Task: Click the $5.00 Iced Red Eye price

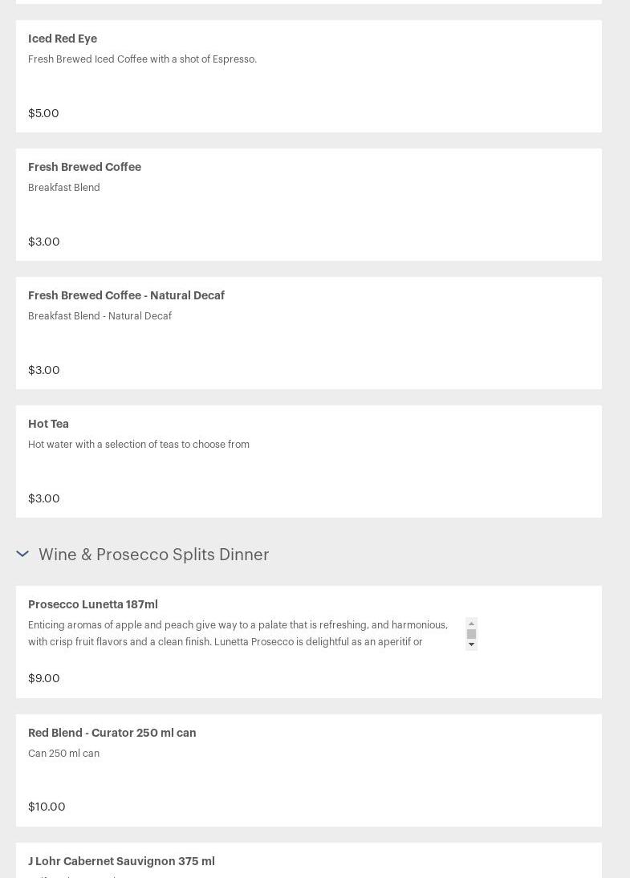Action: click(x=43, y=113)
